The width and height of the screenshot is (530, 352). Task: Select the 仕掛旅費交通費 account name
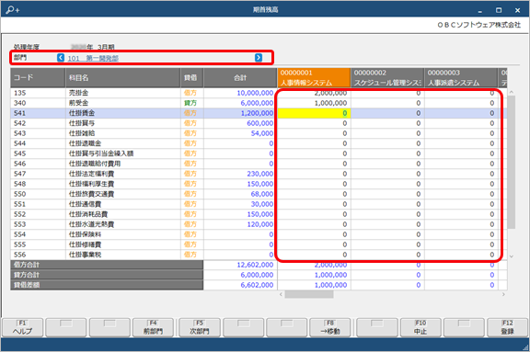pyautogui.click(x=91, y=194)
